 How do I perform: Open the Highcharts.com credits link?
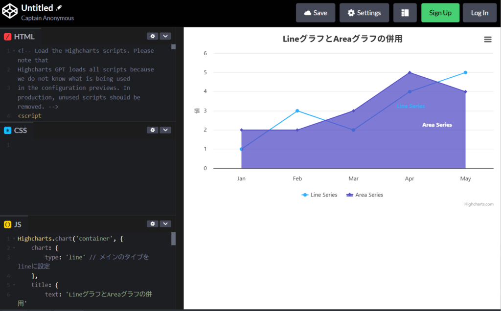click(478, 204)
